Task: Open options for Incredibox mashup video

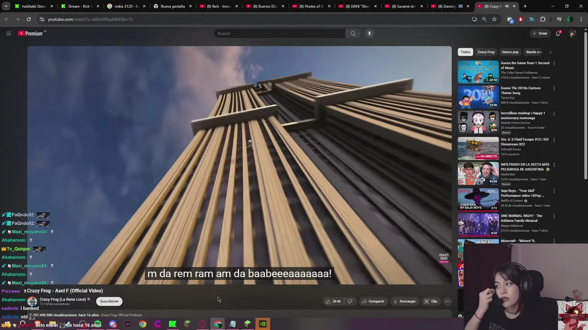Action: (x=554, y=113)
